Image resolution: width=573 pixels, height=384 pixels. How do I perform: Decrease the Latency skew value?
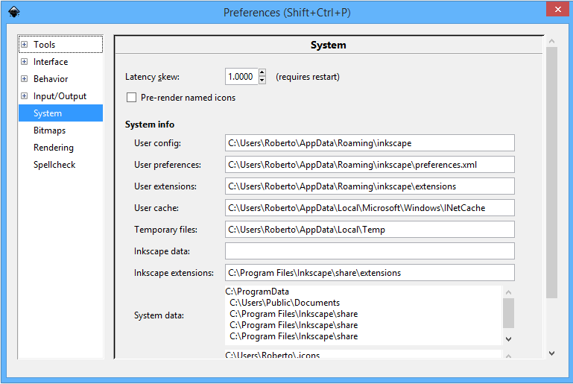click(x=262, y=80)
